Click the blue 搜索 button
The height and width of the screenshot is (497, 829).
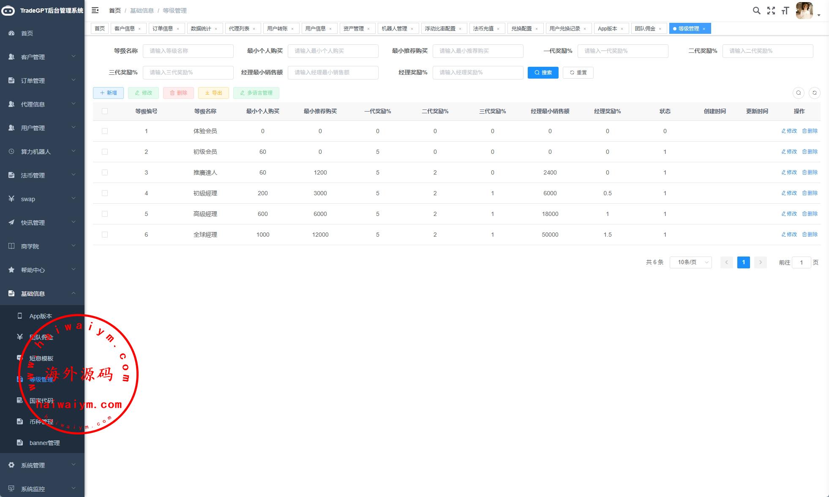(543, 73)
